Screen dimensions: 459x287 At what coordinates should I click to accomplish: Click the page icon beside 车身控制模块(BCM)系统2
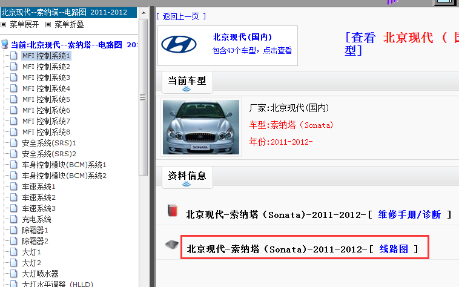point(14,175)
